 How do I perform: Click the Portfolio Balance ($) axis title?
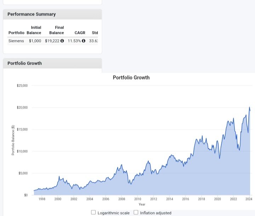[x=13, y=140]
